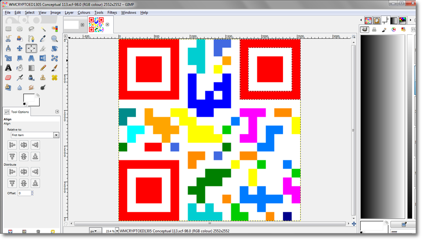This screenshot has width=422, height=240.
Task: Select the Paths tool
Action: tap(31, 39)
